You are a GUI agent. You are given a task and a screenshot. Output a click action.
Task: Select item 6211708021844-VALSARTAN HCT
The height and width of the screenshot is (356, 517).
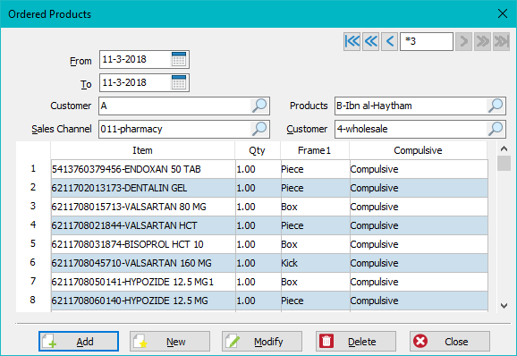tap(143, 225)
